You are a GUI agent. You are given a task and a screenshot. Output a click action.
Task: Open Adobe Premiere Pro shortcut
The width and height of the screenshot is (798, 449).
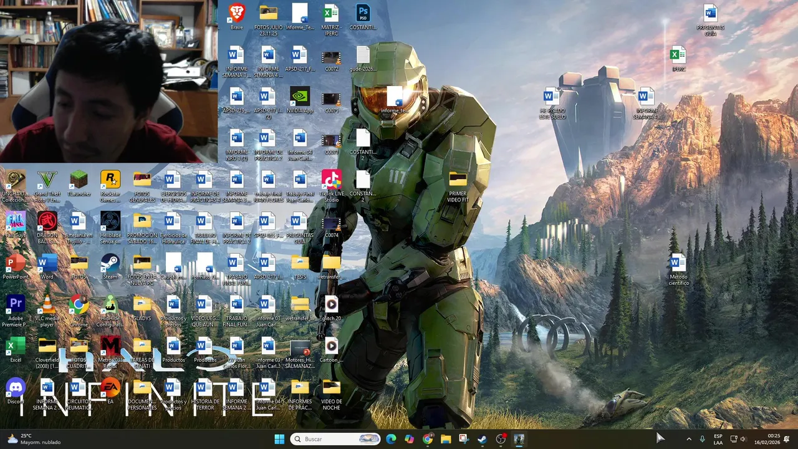point(15,311)
